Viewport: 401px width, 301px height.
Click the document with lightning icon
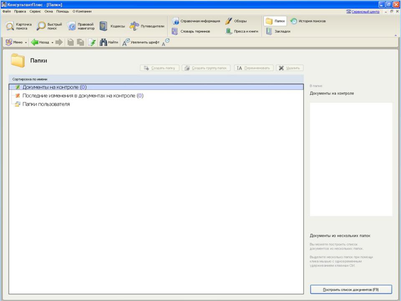(92, 42)
